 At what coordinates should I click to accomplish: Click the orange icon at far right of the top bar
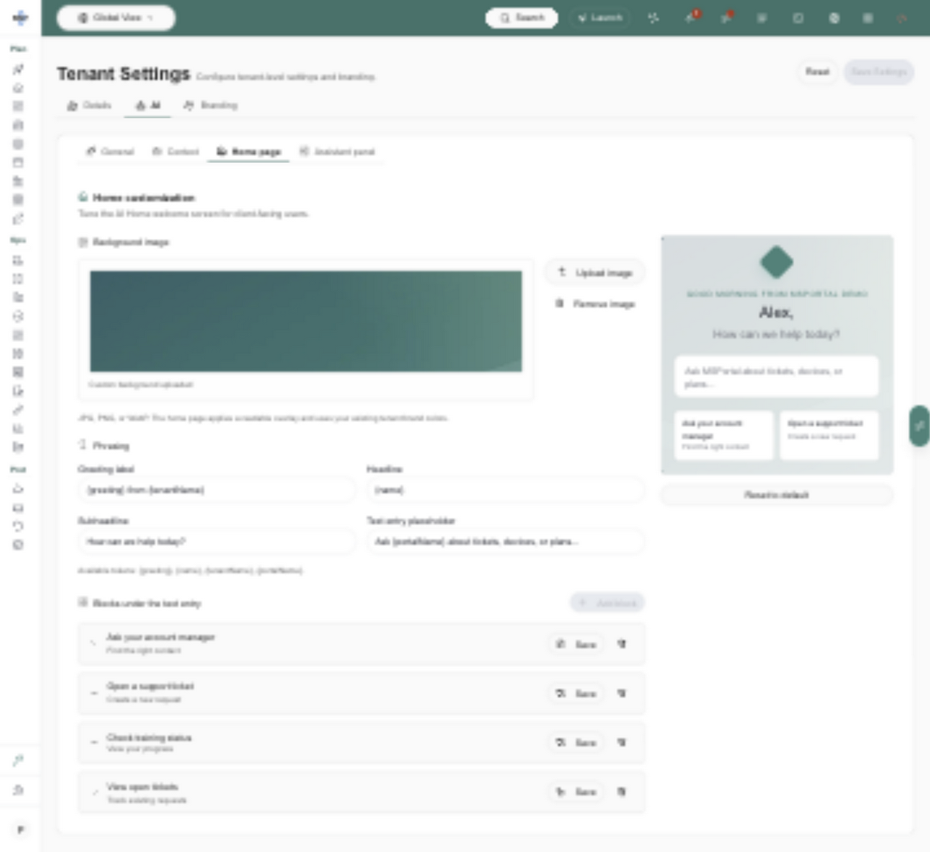click(x=902, y=17)
